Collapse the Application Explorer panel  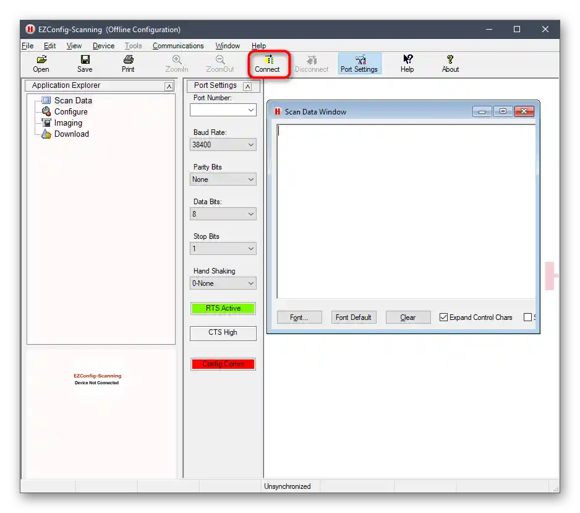(x=169, y=86)
